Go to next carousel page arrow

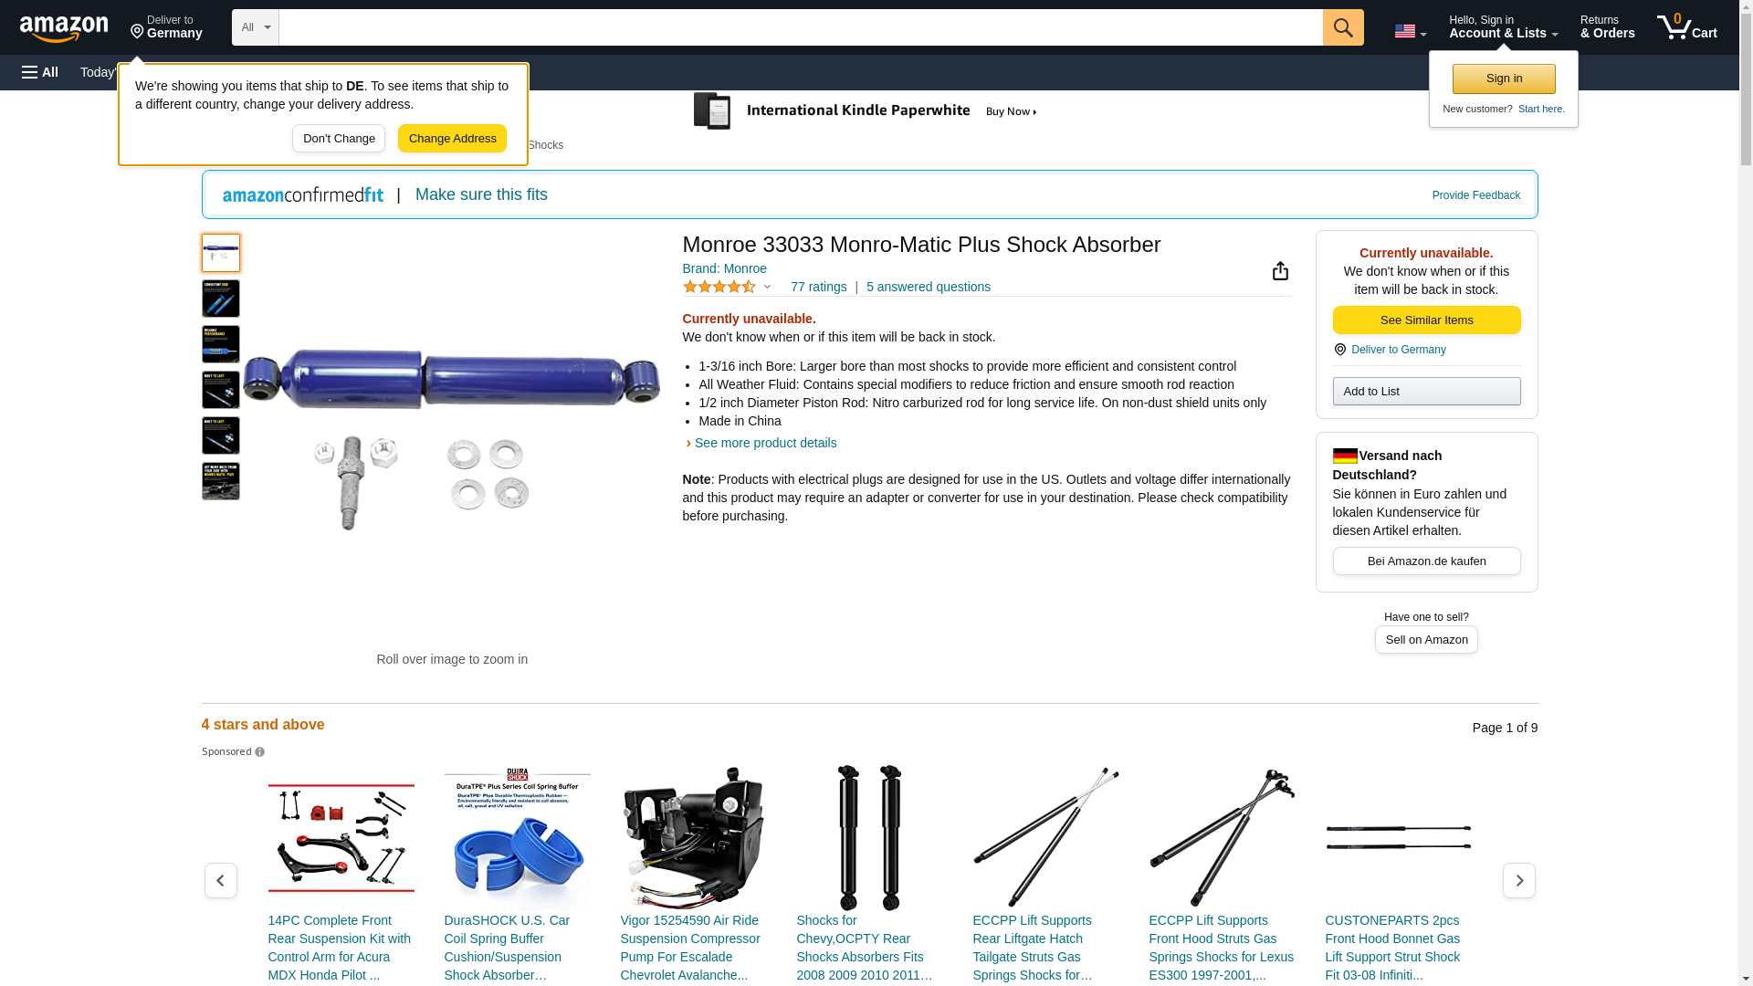(1518, 880)
